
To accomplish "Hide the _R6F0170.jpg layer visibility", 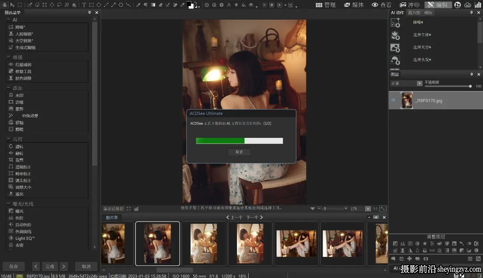I will coord(393,100).
